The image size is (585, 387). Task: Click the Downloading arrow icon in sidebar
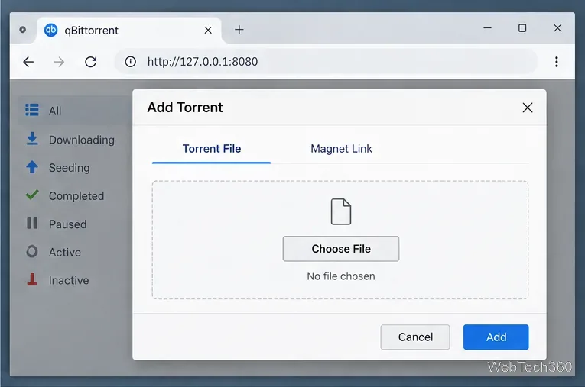tap(32, 139)
